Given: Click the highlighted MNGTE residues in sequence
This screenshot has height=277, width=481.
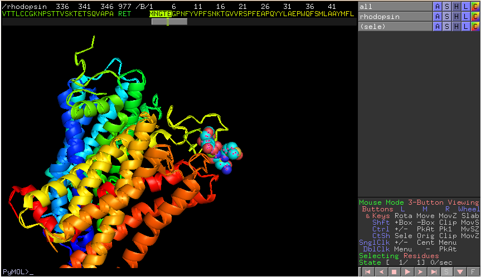Looking at the screenshot, I should (x=161, y=14).
